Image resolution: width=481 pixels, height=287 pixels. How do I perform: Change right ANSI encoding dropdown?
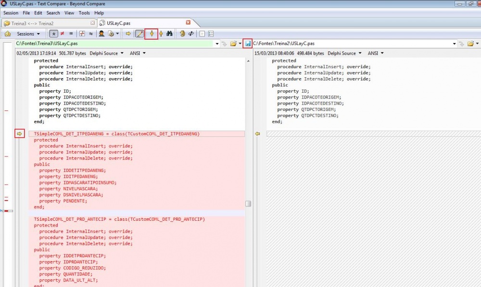[376, 53]
